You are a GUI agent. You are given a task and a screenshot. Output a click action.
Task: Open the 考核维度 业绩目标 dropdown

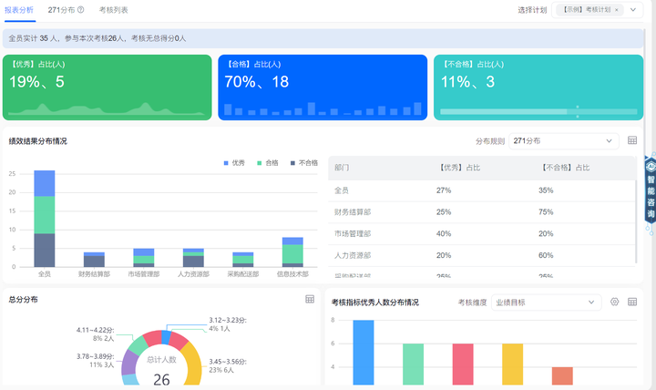(546, 303)
